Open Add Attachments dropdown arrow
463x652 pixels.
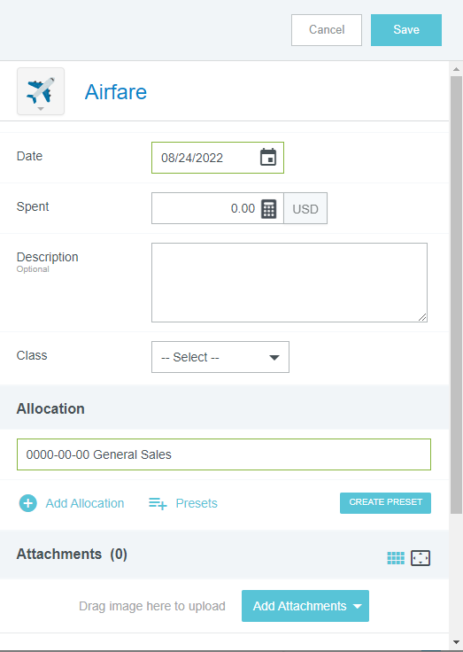(x=357, y=606)
